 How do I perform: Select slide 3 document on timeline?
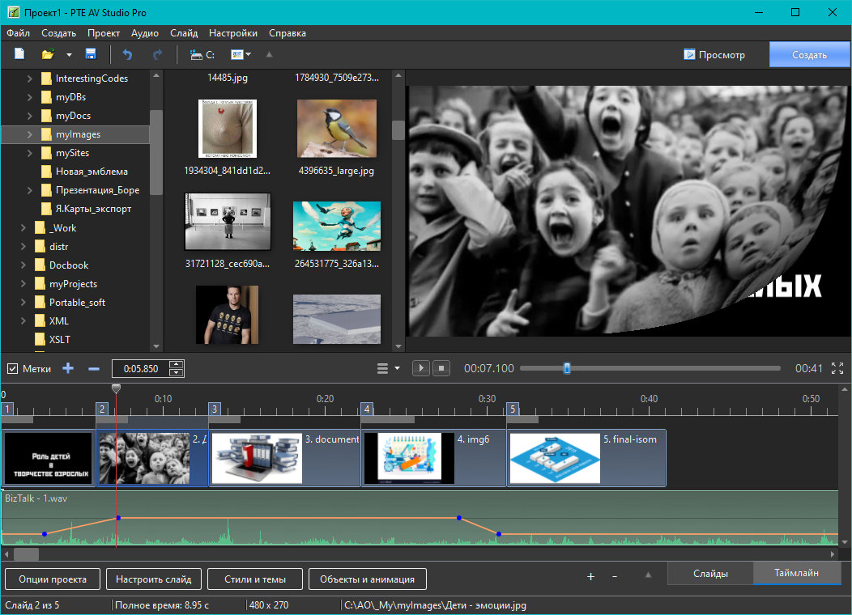click(285, 458)
